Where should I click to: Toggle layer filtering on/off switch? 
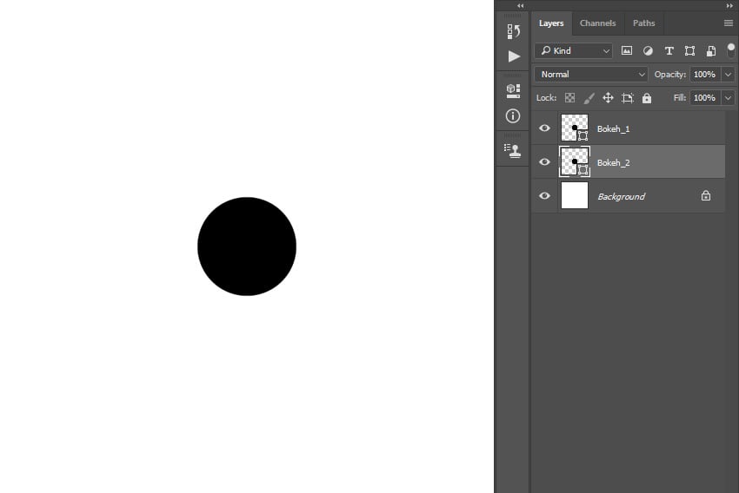click(731, 49)
